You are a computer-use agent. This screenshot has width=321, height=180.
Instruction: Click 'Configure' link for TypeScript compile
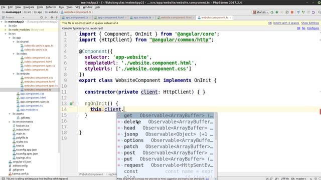313,28
